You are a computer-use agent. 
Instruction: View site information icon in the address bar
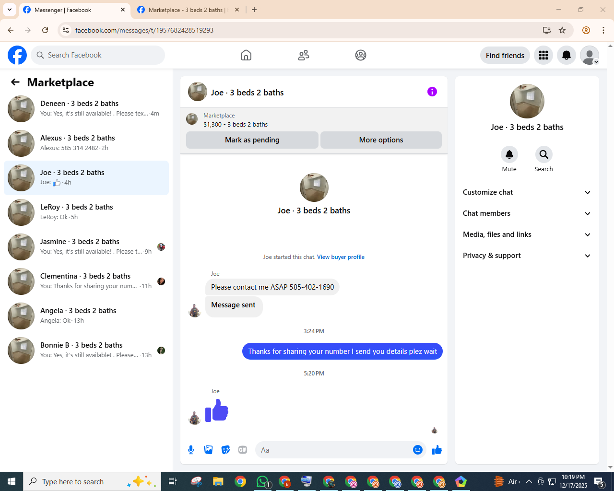click(x=66, y=30)
